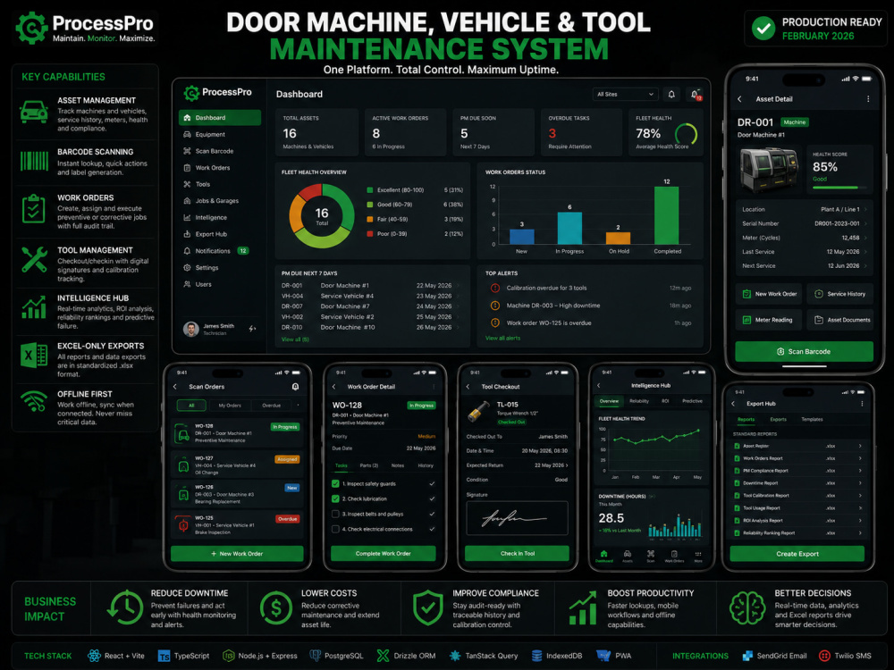This screenshot has width=894, height=670.
Task: Click the Service History button
Action: (839, 294)
